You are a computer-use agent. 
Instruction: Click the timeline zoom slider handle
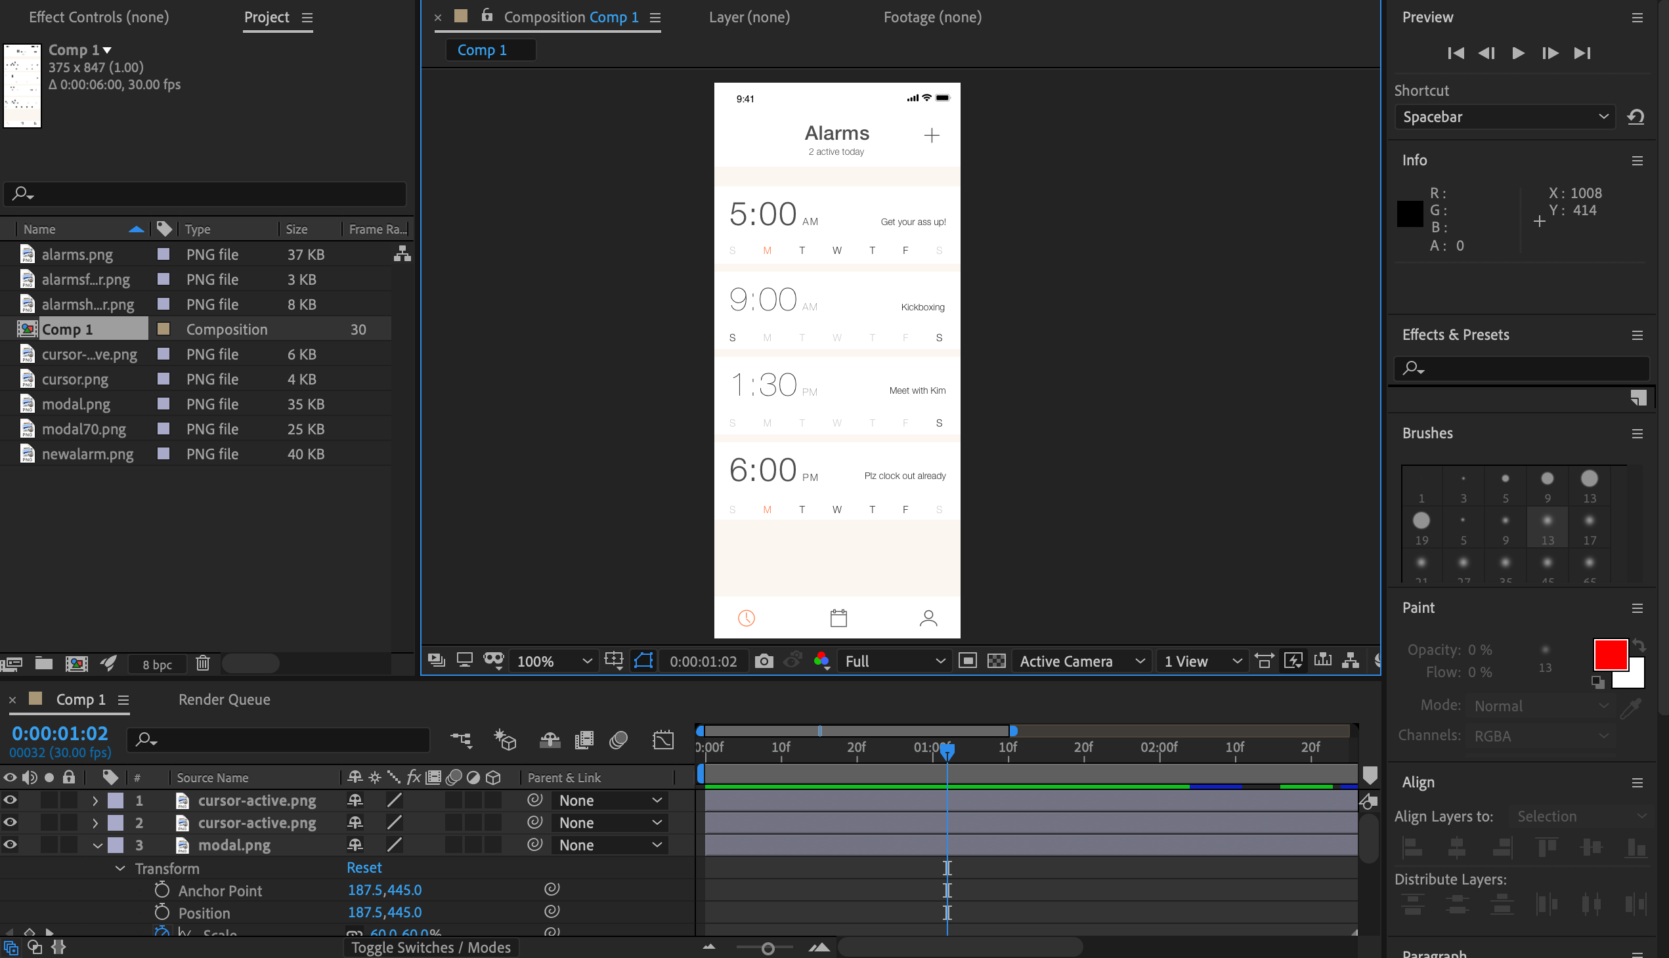point(767,948)
